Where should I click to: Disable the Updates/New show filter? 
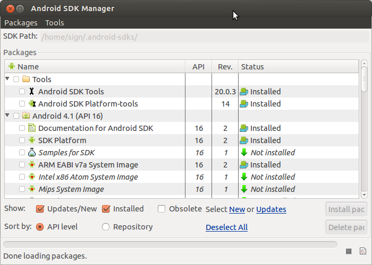click(x=40, y=209)
